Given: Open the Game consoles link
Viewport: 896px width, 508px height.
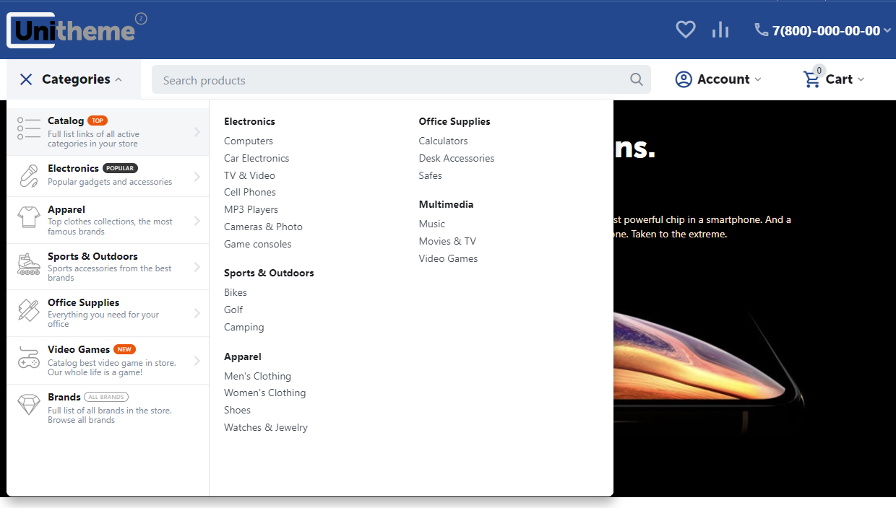Looking at the screenshot, I should (258, 244).
